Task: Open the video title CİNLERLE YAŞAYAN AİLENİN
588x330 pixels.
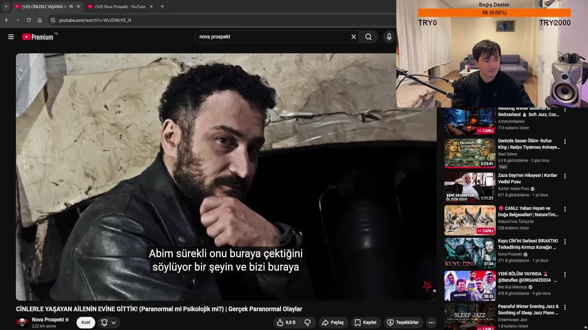Action: 159,309
